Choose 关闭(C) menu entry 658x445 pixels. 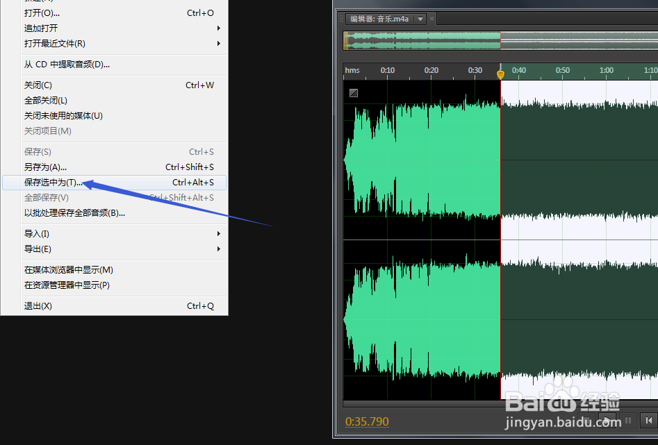(115, 85)
